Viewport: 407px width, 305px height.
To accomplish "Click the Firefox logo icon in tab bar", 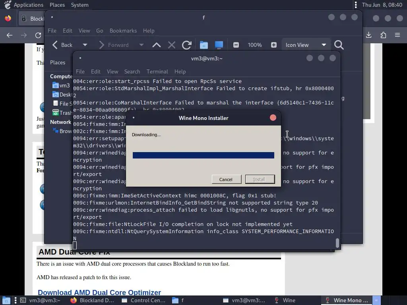I will pos(8,18).
